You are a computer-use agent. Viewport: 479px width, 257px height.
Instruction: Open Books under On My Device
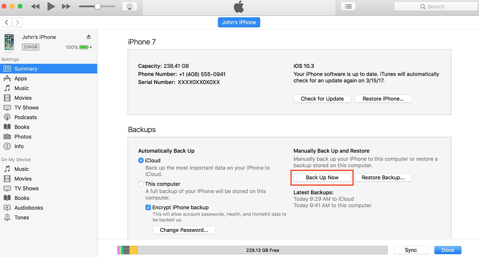point(49,198)
